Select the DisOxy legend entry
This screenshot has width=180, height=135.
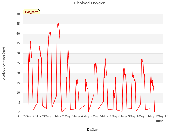89,129
